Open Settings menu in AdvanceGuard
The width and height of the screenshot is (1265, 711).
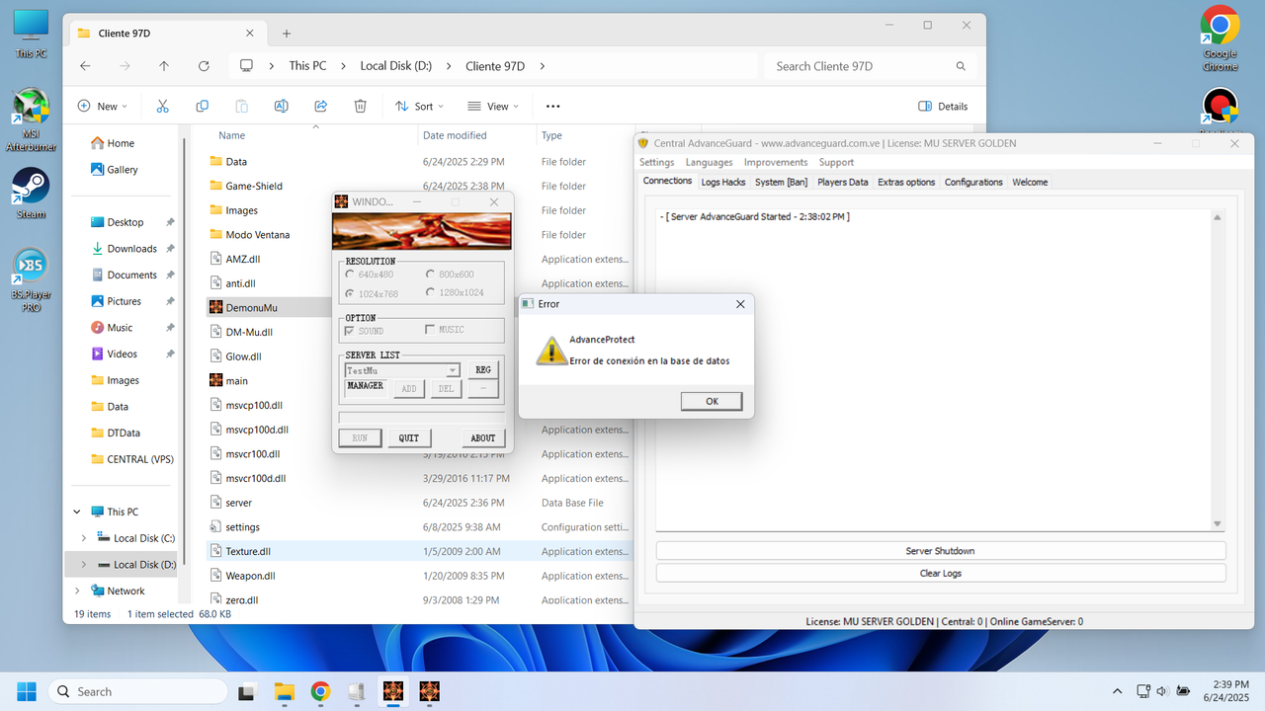(656, 162)
